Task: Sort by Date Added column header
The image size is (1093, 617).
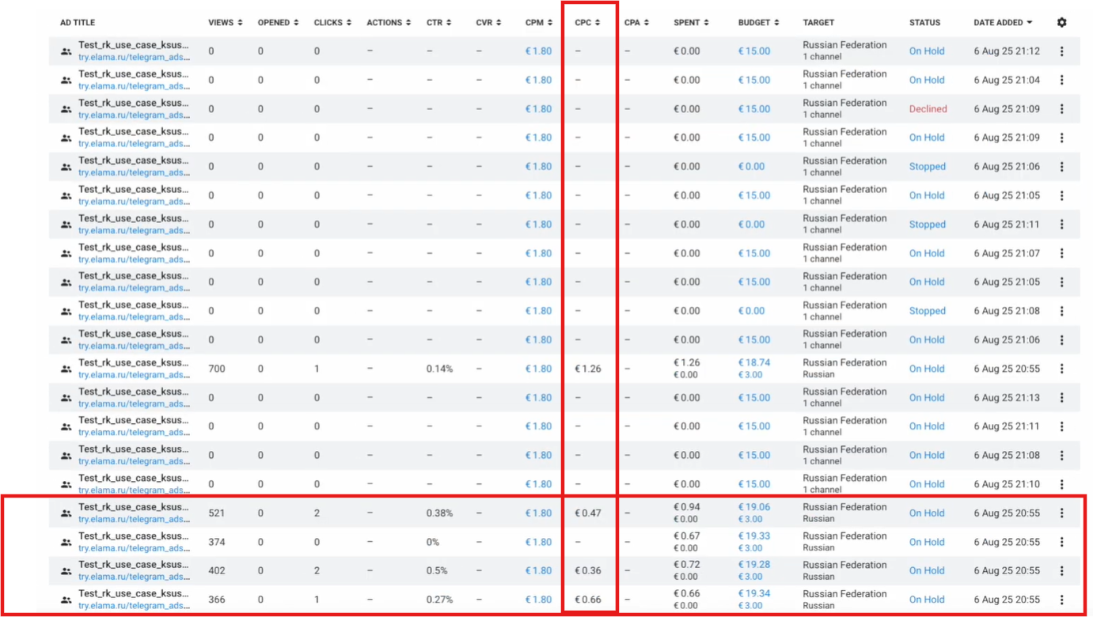Action: (x=1003, y=23)
